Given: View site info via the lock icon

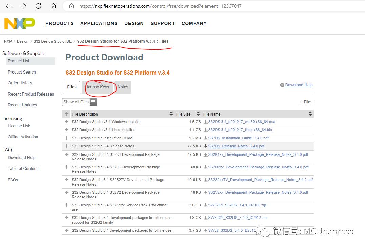Looking at the screenshot, I should click(x=72, y=6).
